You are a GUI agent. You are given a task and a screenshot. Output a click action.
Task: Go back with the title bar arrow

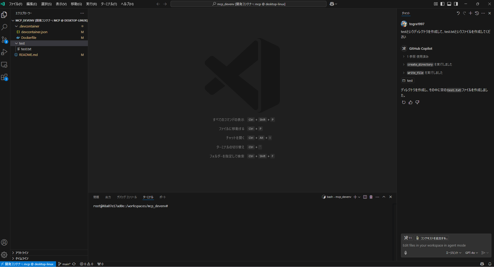[x=158, y=4]
